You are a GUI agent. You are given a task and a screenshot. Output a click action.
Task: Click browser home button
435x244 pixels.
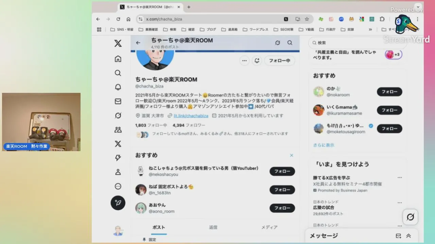128,19
